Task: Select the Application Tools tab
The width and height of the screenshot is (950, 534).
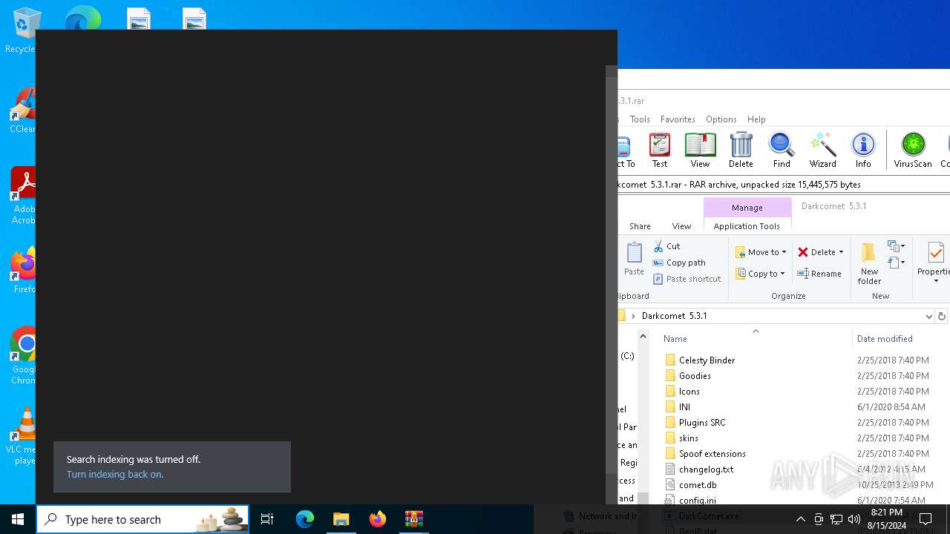Action: 747,226
